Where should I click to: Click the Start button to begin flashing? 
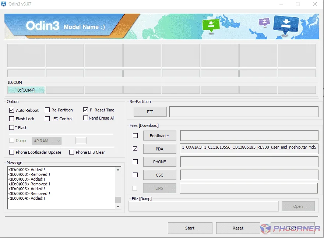pyautogui.click(x=190, y=228)
